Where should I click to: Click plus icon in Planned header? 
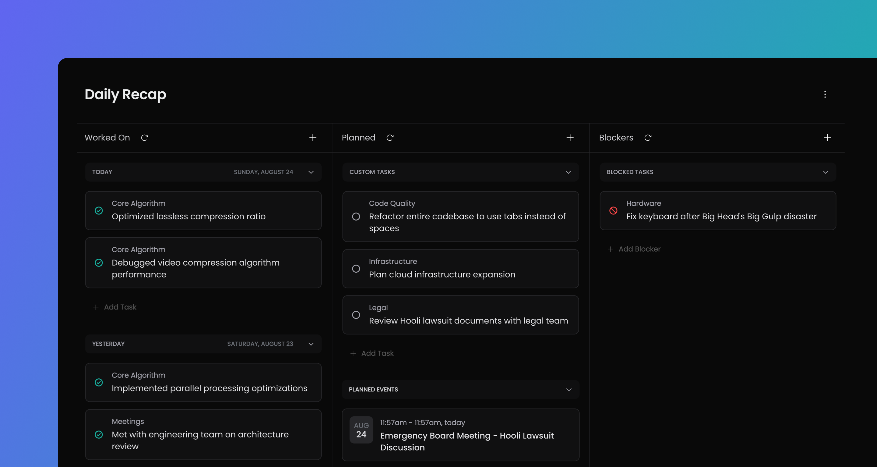point(570,138)
